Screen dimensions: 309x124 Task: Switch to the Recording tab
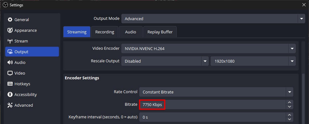tap(105, 32)
